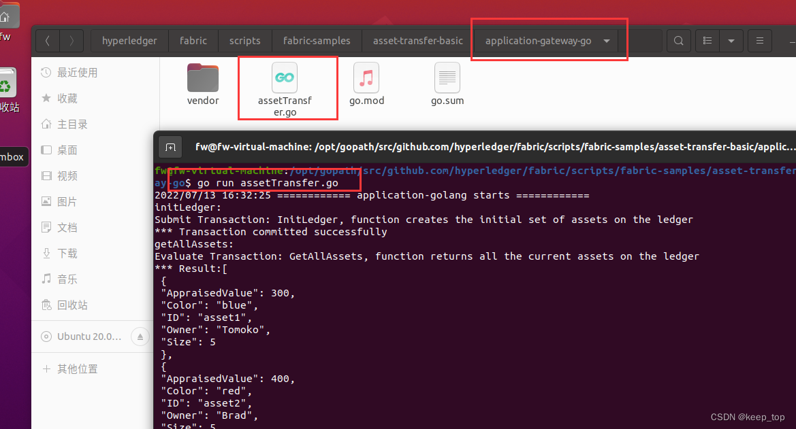Screen dimensions: 796x429
Task: Select the vendor folder
Action: pos(203,84)
